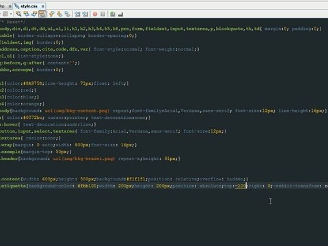Click 'position: absolute' in .etiquette rule
This screenshot has height=246, width=328.
196,186
